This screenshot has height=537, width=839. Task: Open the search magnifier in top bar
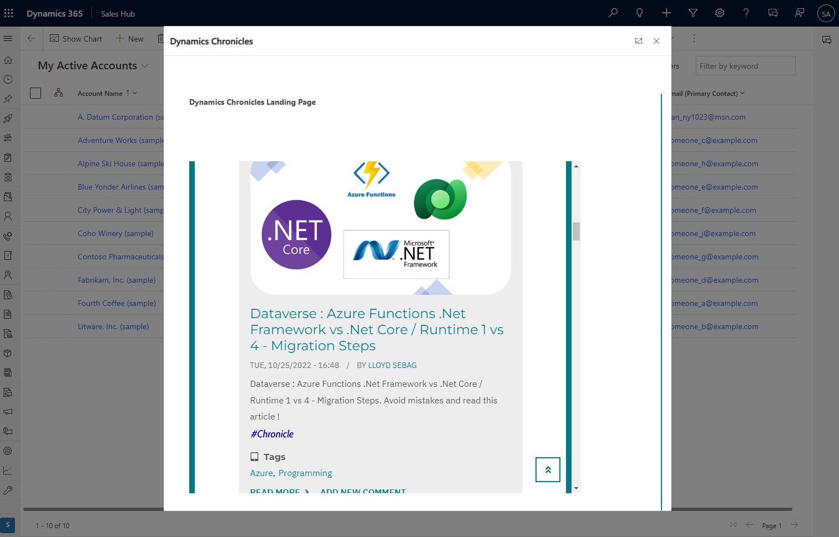click(613, 13)
